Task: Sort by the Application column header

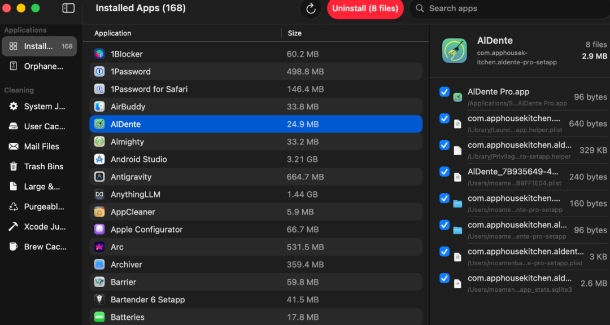Action: pos(113,33)
